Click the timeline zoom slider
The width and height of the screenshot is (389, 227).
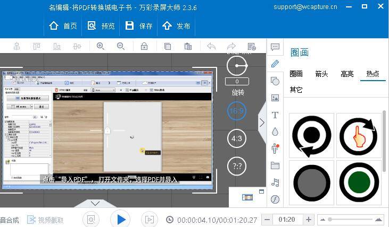(351, 220)
